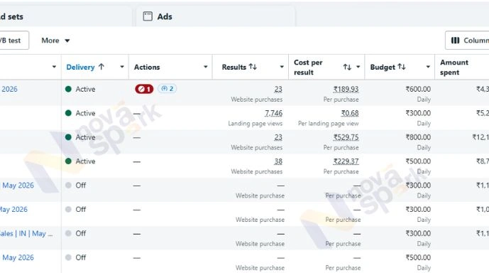The height and width of the screenshot is (273, 489).
Task: Click the blue recommendations badge showing 2
Action: coord(167,89)
